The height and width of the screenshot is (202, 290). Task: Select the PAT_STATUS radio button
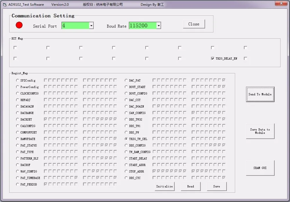point(17,145)
